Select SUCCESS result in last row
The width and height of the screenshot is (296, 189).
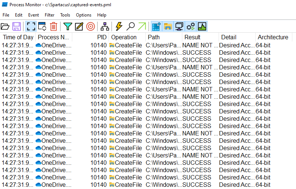point(197,185)
